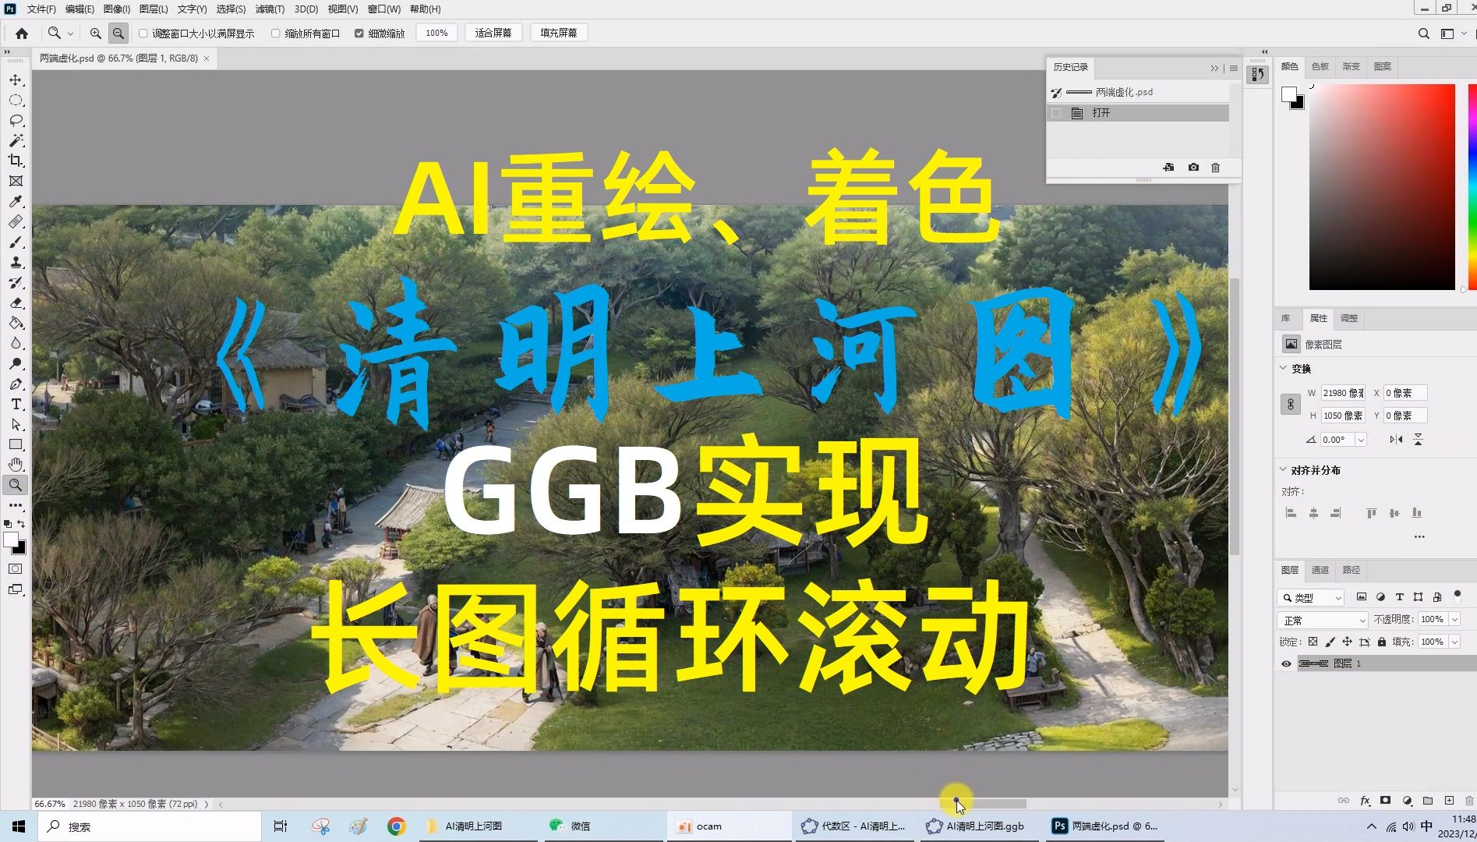Select the Hand tool
This screenshot has height=842, width=1477.
pyautogui.click(x=16, y=465)
